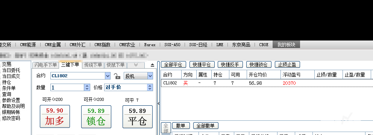
Task: Open 银期转帐 in the left menu
Action: (11, 112)
